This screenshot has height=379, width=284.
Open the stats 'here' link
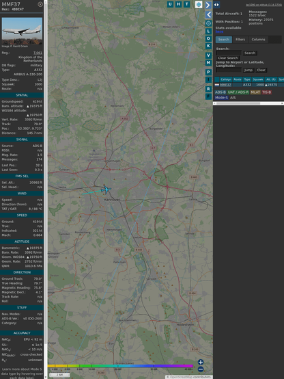click(219, 31)
